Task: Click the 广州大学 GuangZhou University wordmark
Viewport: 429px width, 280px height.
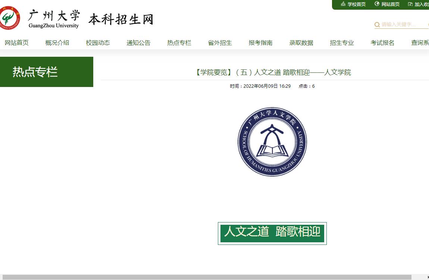Action: pos(54,19)
